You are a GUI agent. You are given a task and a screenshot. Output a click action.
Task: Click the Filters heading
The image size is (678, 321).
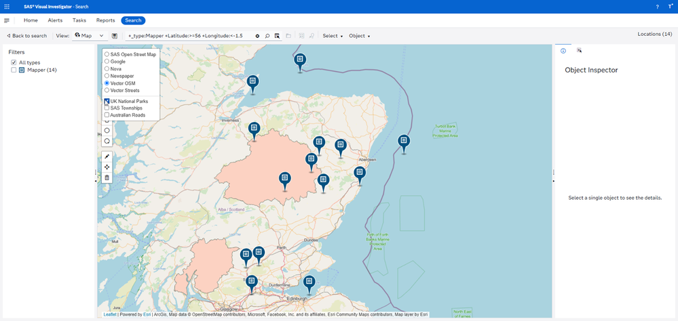point(17,52)
